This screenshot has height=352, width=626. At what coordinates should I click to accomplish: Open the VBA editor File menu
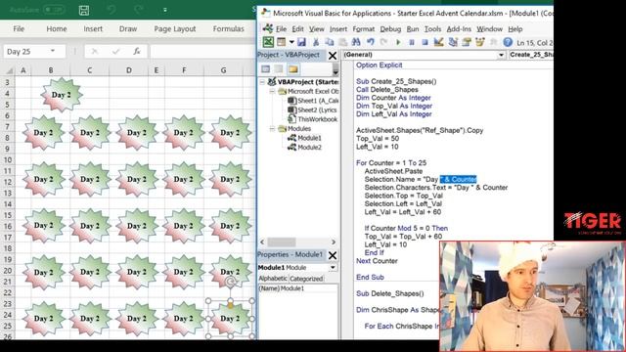pyautogui.click(x=281, y=28)
